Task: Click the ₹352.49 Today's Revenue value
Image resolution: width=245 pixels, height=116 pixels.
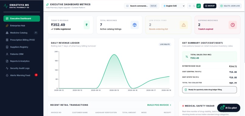Action: [58, 25]
